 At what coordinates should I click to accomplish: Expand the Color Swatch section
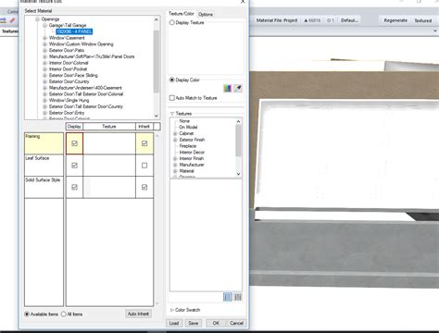(172, 310)
